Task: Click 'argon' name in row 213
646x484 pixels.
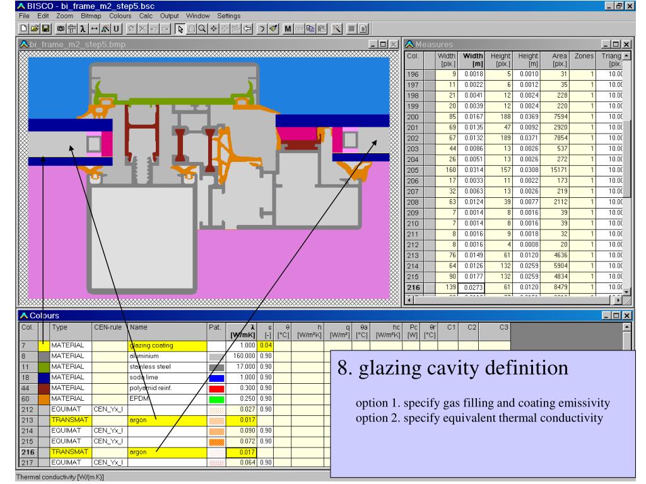Action: [x=138, y=420]
